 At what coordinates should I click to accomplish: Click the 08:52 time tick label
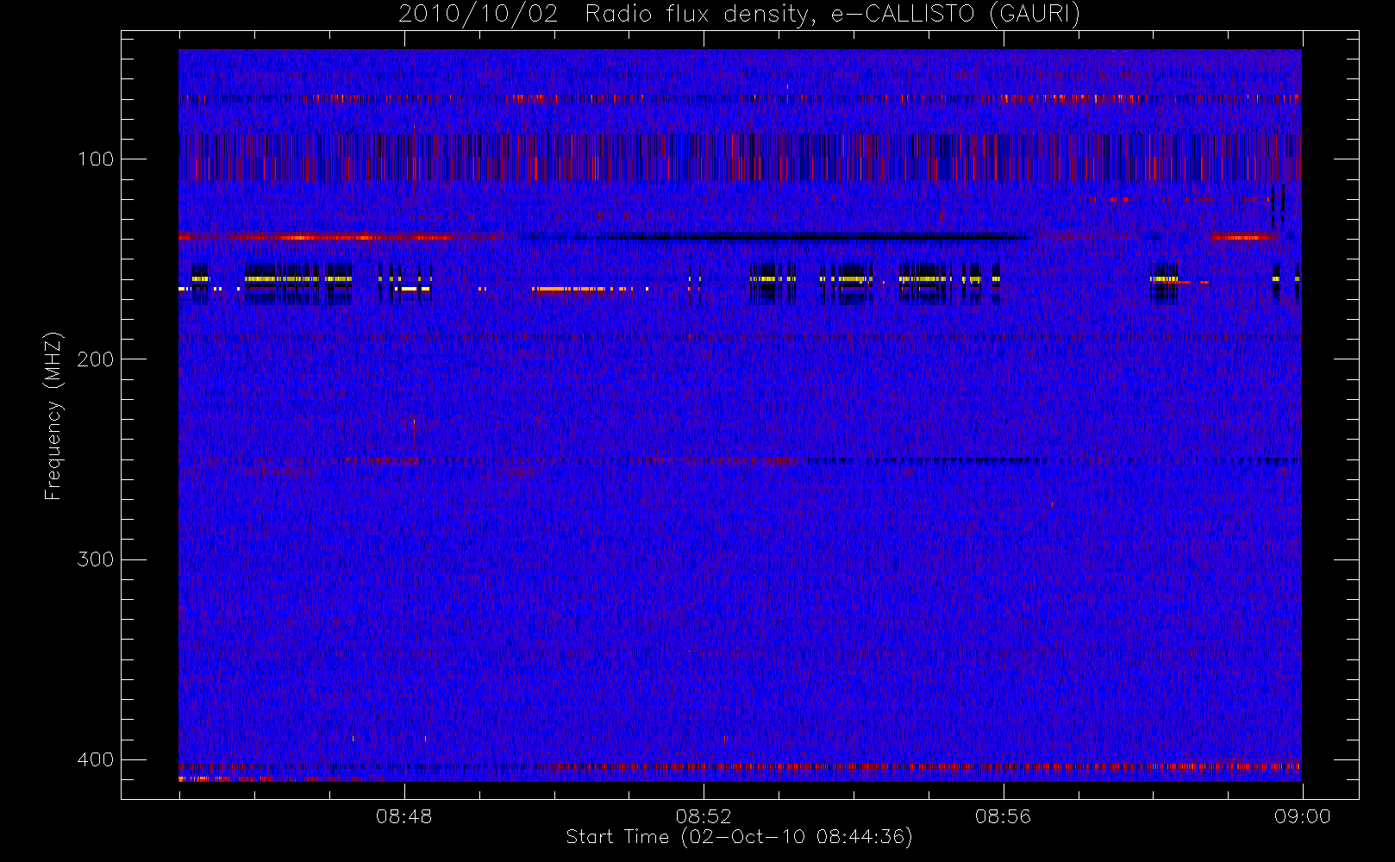(x=704, y=816)
